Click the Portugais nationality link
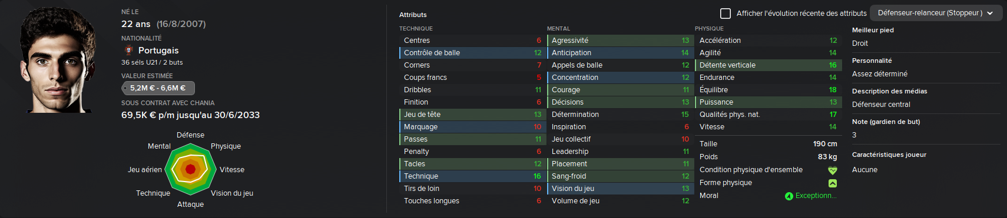Image resolution: width=1007 pixels, height=218 pixels. coord(158,51)
